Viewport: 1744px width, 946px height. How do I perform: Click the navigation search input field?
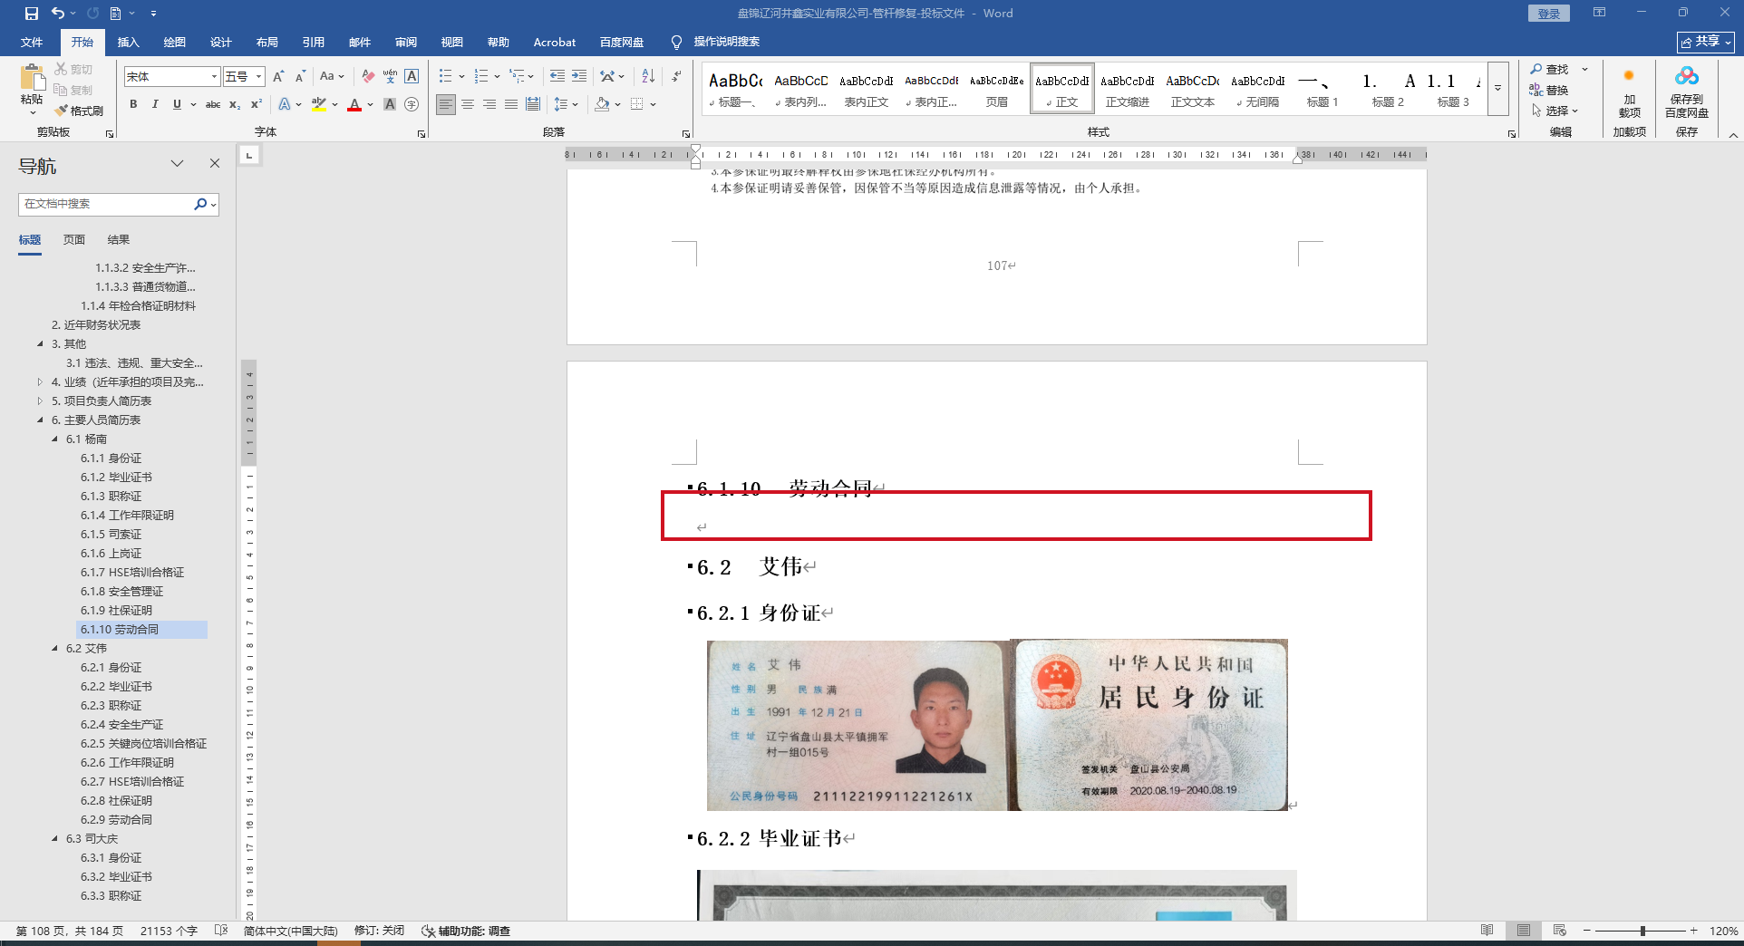click(x=106, y=204)
